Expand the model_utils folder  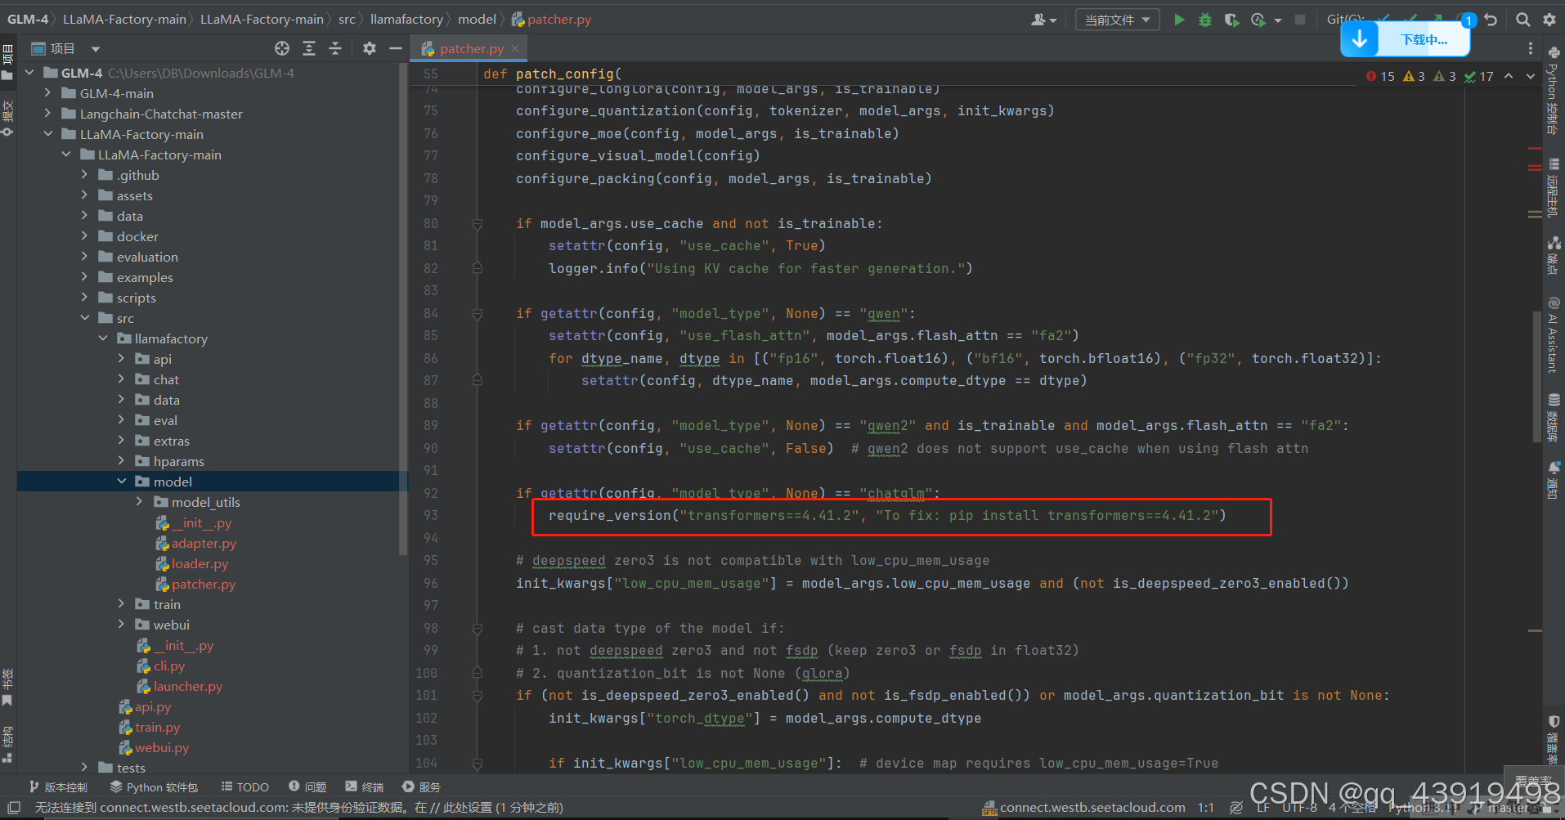[x=139, y=502]
